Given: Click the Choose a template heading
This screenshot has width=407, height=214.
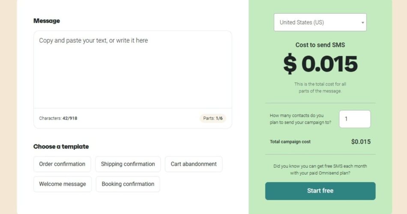Looking at the screenshot, I should 61,146.
